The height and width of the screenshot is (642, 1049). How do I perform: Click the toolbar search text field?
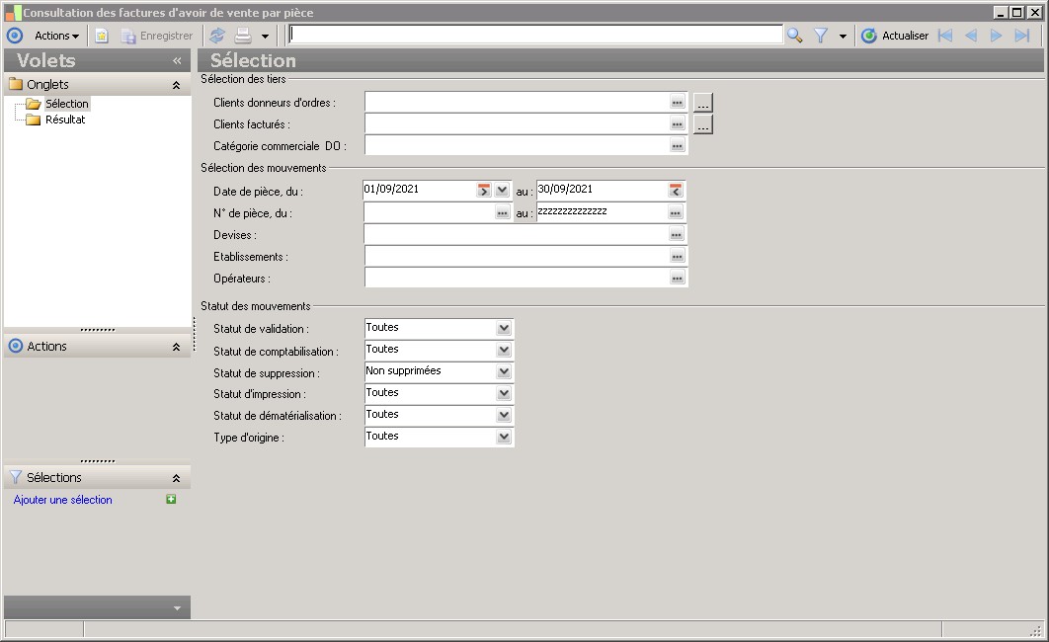coord(536,35)
